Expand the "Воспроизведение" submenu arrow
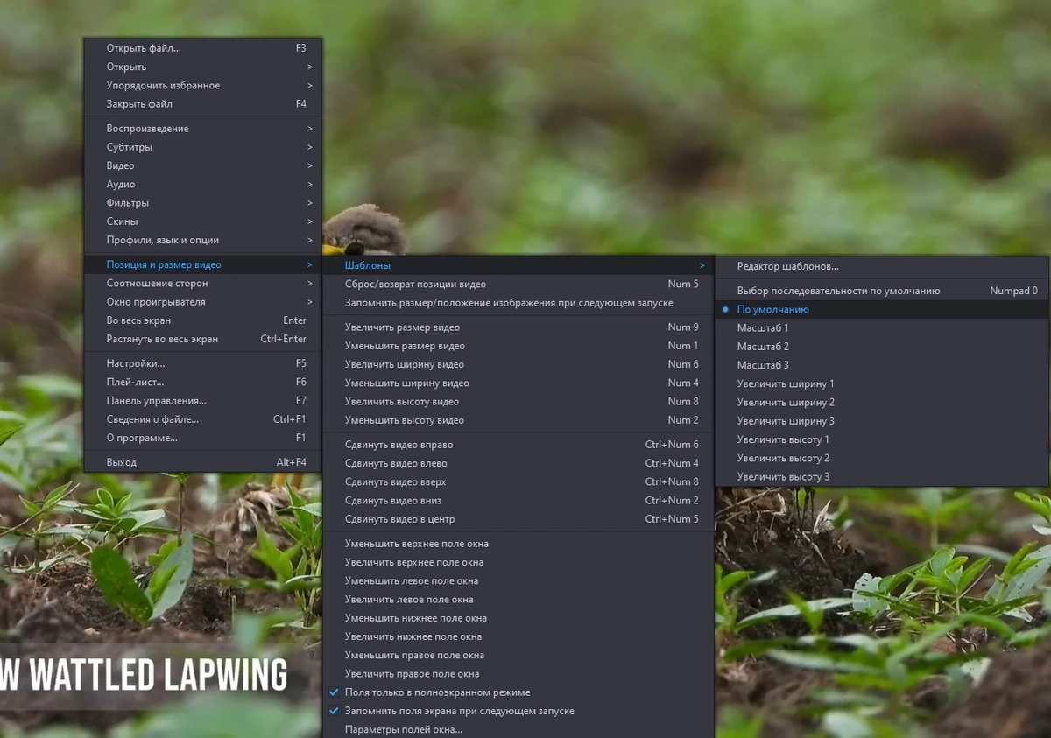The image size is (1051, 738). pyautogui.click(x=310, y=129)
